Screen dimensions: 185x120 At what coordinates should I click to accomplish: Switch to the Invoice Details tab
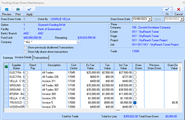(x=23, y=57)
